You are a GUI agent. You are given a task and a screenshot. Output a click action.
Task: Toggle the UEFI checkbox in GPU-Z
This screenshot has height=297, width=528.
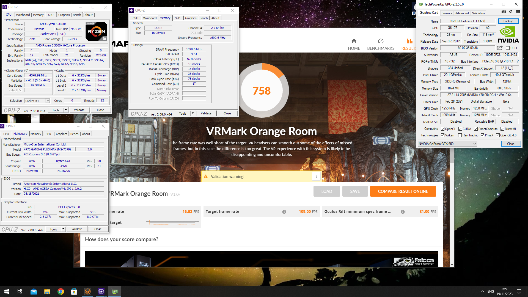[508, 48]
